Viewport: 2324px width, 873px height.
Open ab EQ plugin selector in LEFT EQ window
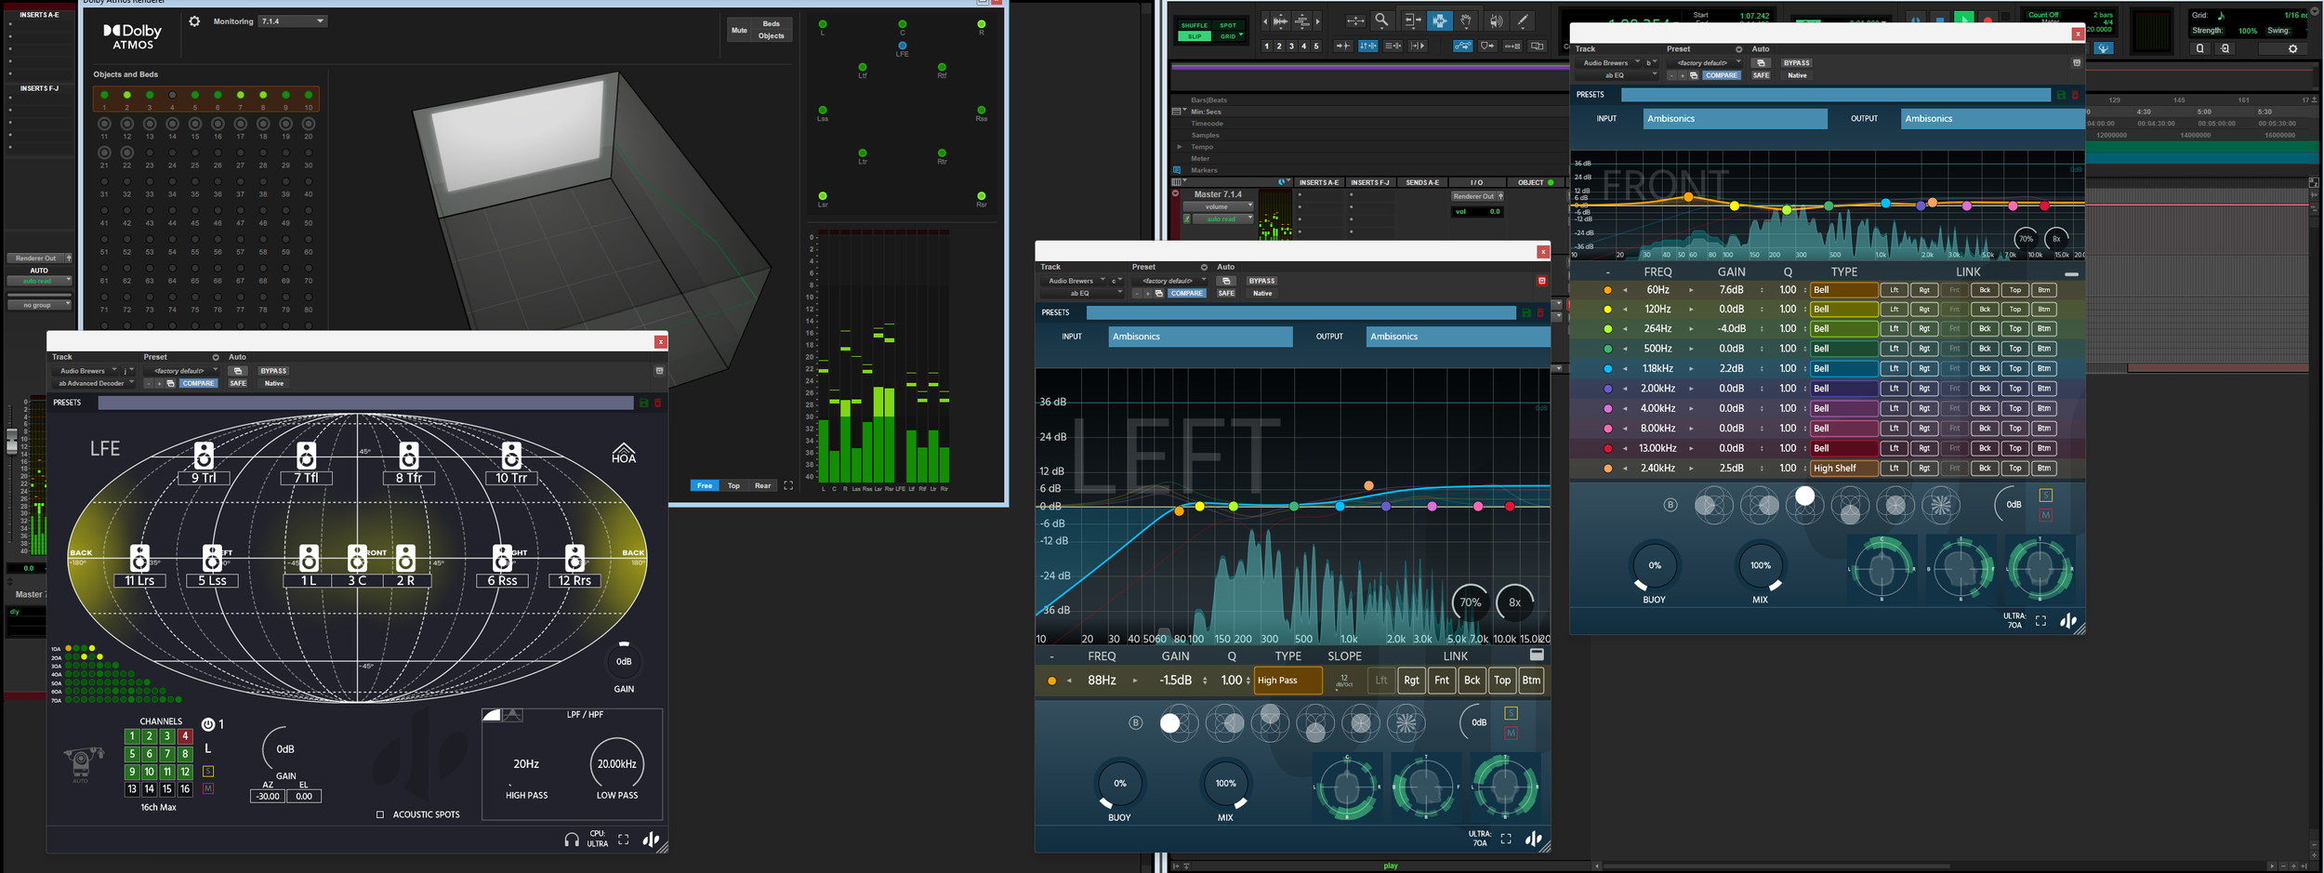(1082, 293)
